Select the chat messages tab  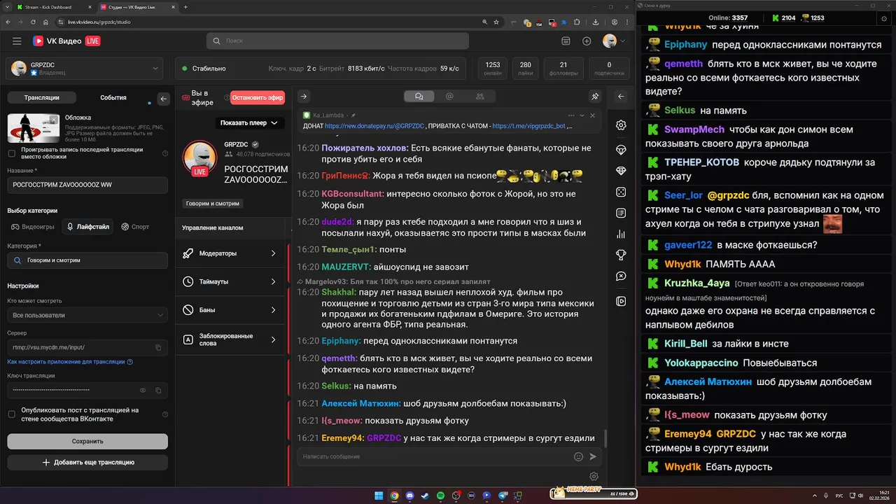click(419, 97)
